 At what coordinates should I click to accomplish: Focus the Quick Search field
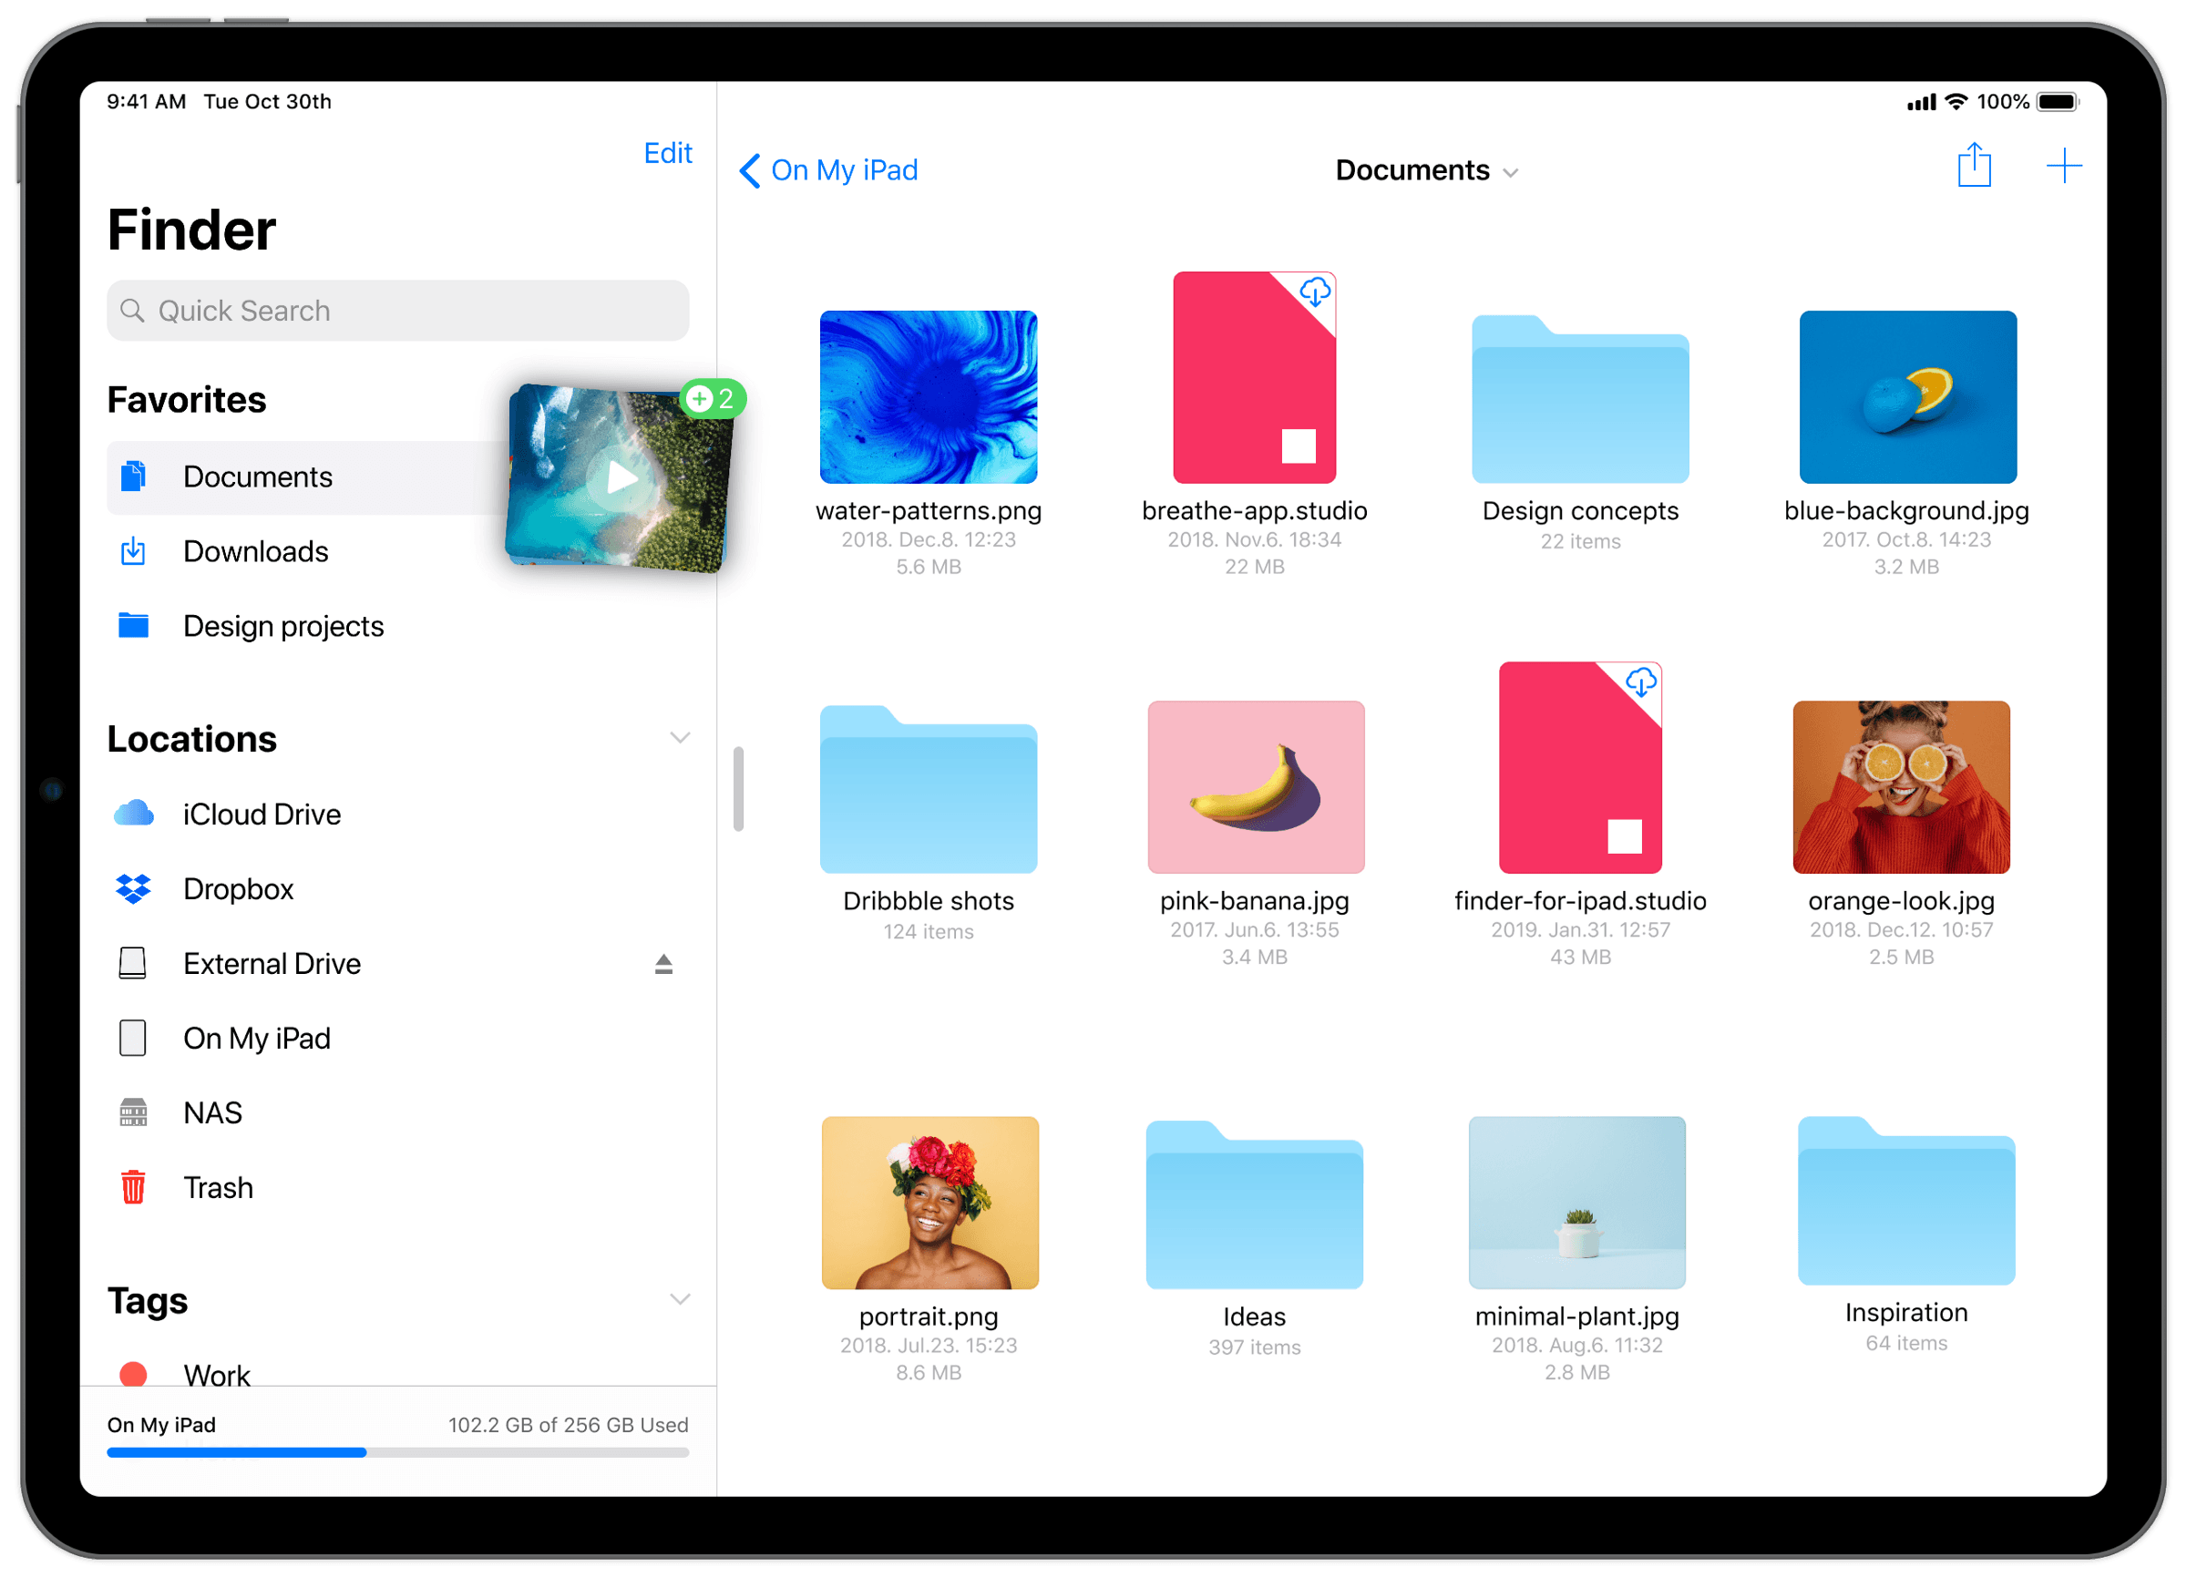397,311
